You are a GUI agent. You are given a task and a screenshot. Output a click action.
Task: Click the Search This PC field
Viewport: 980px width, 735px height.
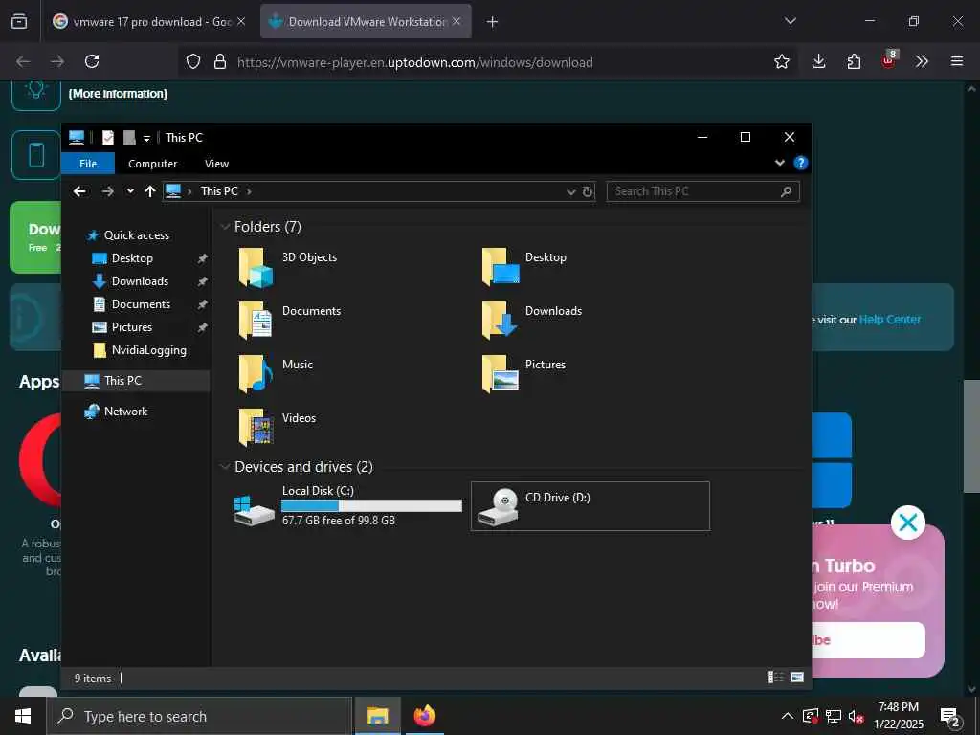coord(702,191)
